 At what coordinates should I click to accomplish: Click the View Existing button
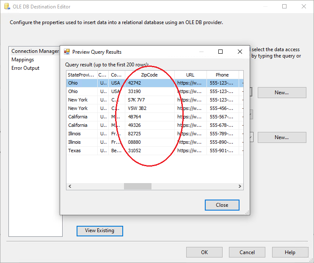coord(99,230)
